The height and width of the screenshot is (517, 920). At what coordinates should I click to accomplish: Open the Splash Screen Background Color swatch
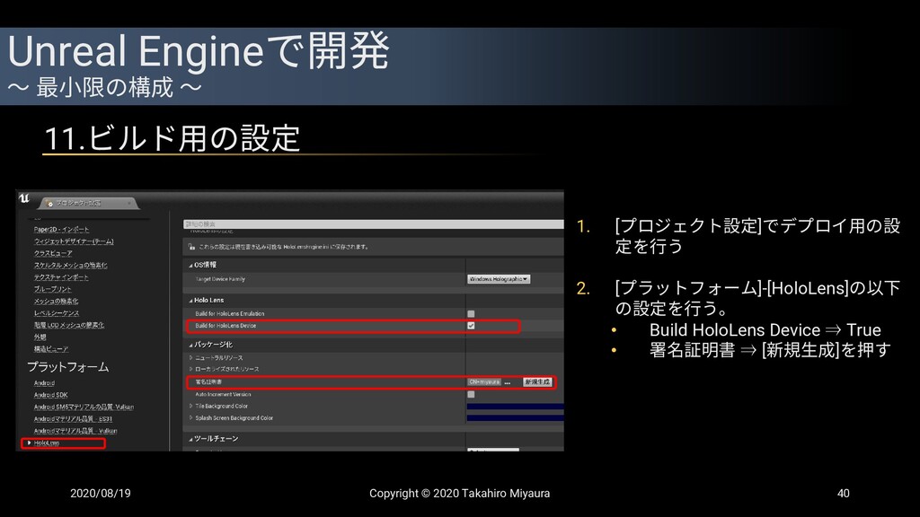515,418
